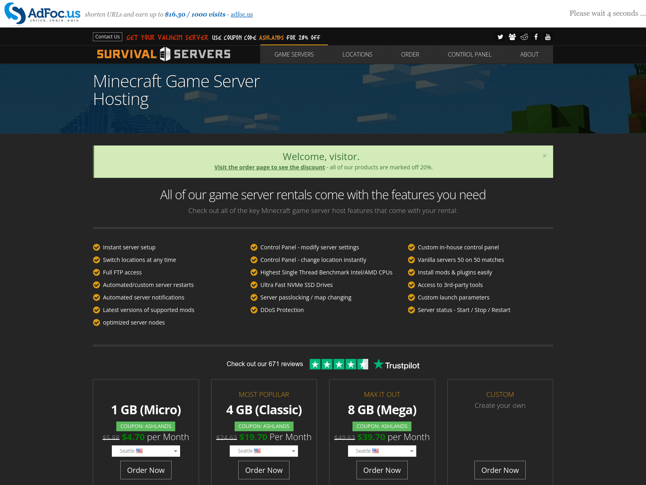
Task: Expand Seattle location dropdown for 4 GB Classic
Action: point(264,451)
